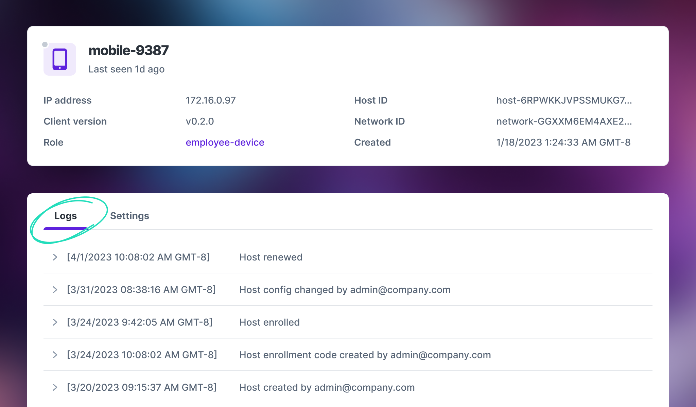Screen dimensions: 696x407
Task: Select the Logs tab
Action: (x=65, y=216)
